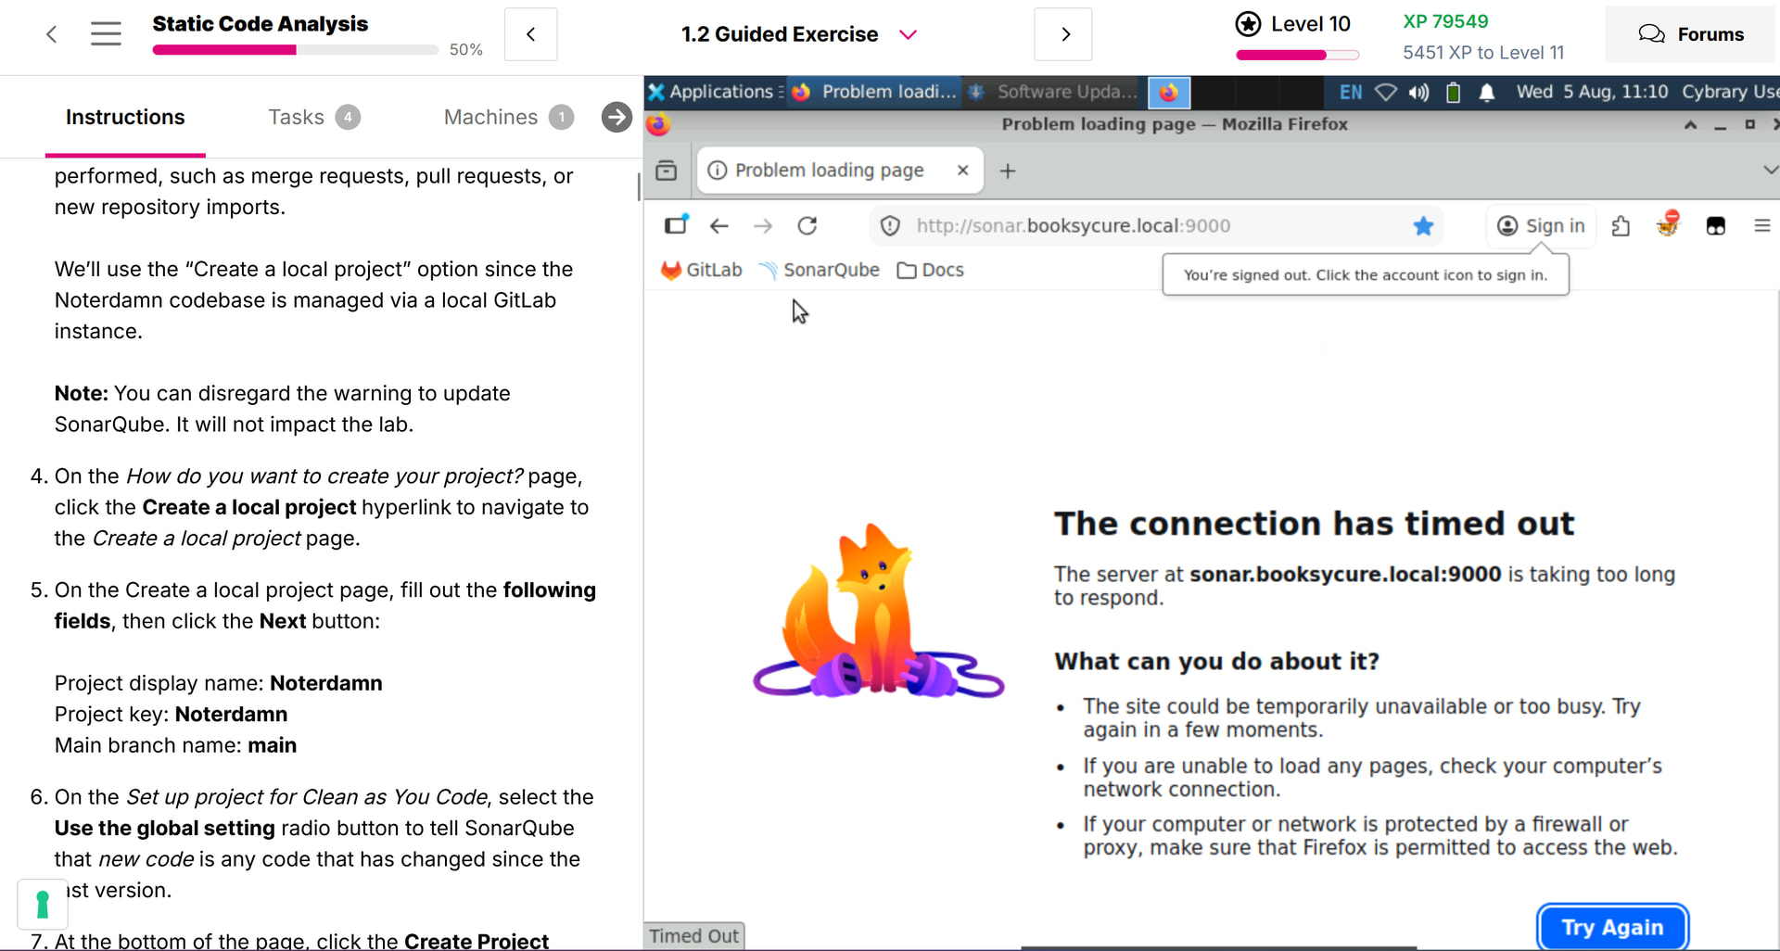
Task: Click the Sign in account button
Action: [1541, 225]
